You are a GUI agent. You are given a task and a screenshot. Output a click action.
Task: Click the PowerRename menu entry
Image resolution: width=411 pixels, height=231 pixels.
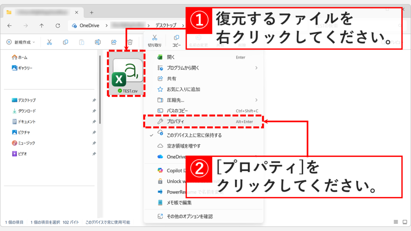pyautogui.click(x=171, y=192)
